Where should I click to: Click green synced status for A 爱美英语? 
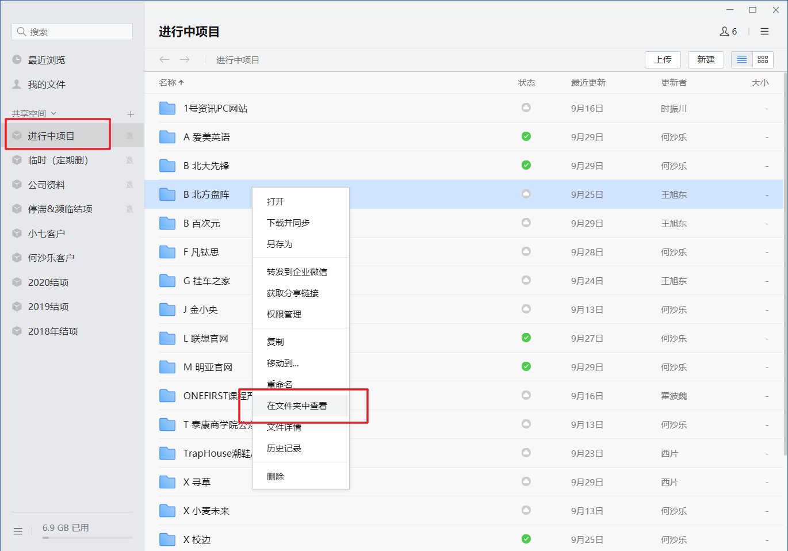tap(526, 136)
